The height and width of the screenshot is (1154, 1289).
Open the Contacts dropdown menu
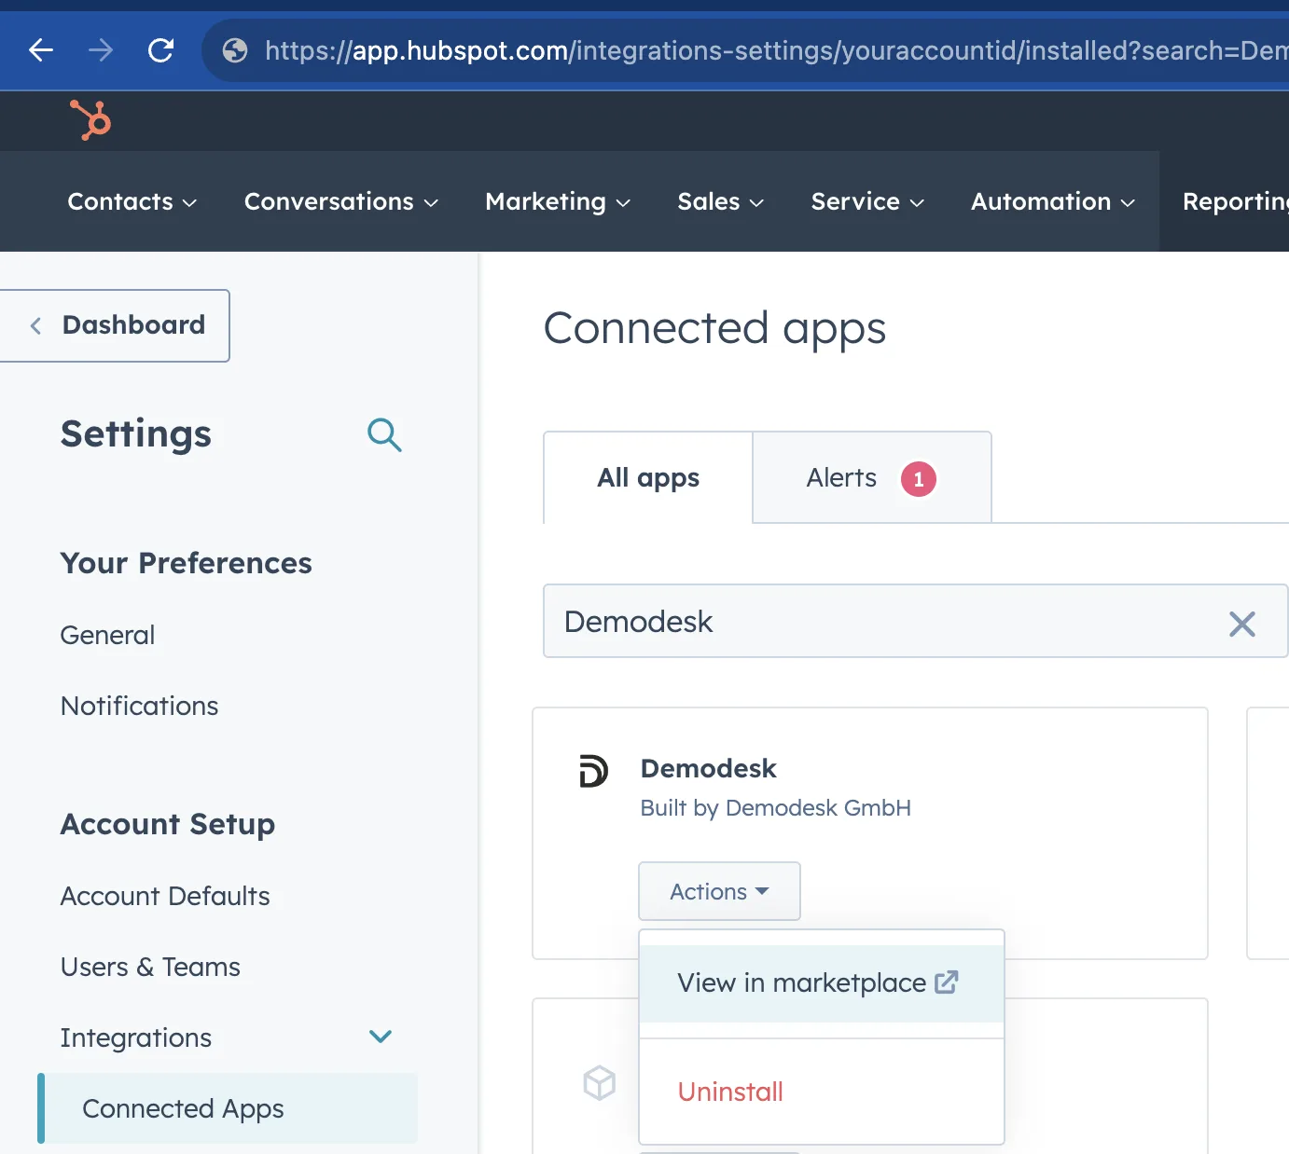point(132,201)
